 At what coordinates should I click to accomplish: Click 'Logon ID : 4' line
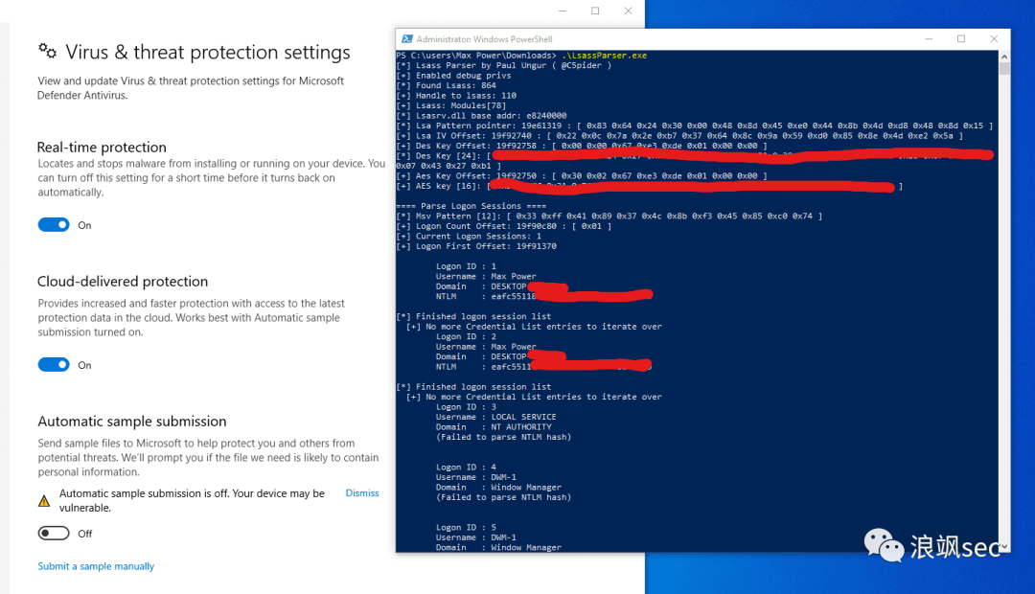pos(466,468)
